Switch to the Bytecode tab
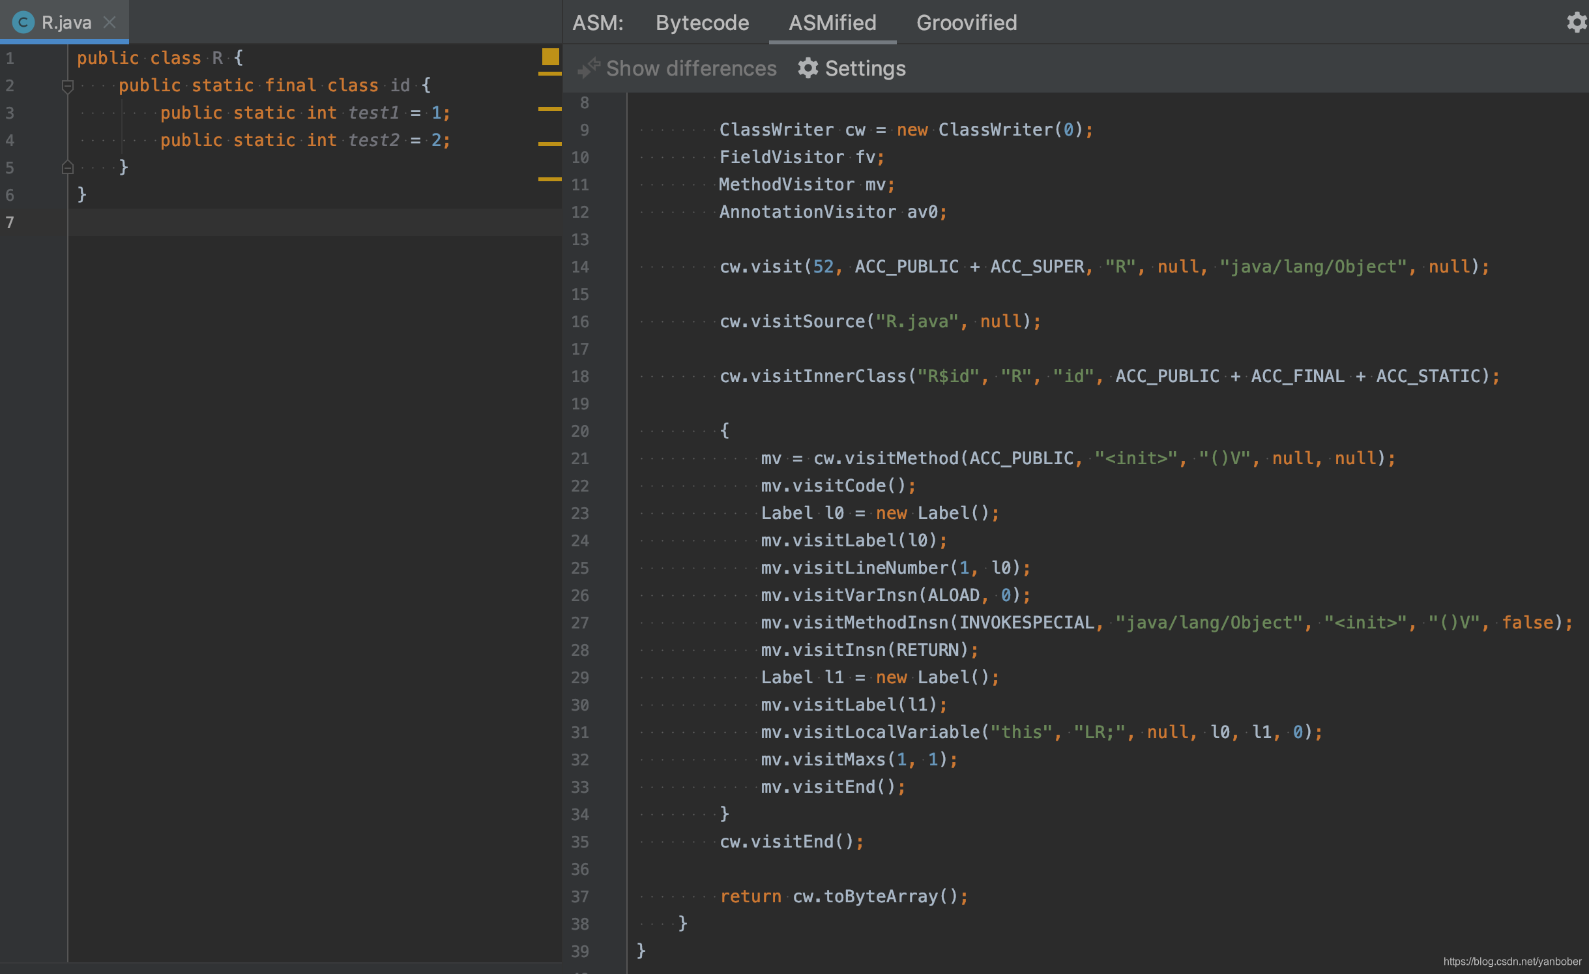Viewport: 1589px width, 974px height. [702, 23]
